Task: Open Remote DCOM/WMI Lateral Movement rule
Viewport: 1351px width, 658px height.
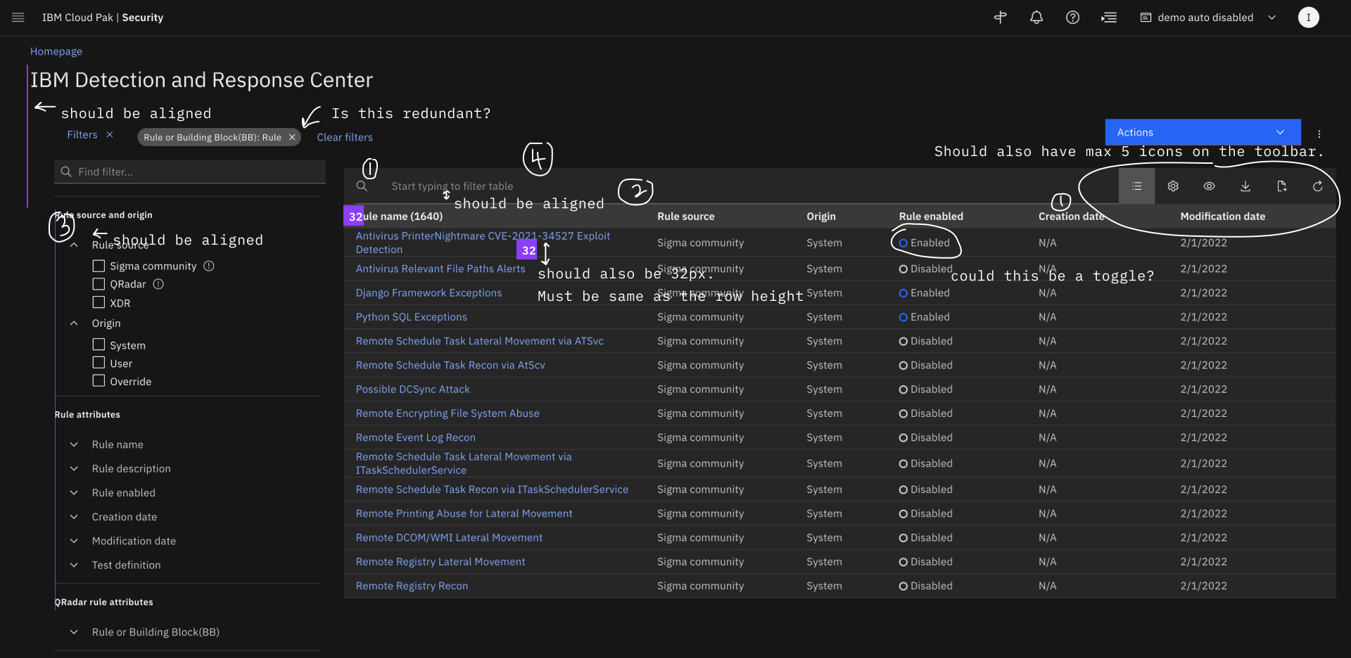Action: click(x=449, y=537)
